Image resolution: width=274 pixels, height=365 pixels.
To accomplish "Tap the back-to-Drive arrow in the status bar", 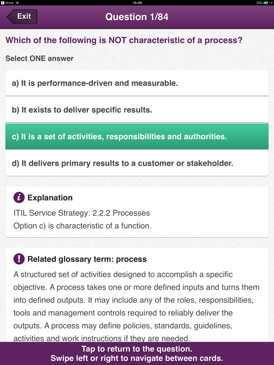I will click(3, 3).
